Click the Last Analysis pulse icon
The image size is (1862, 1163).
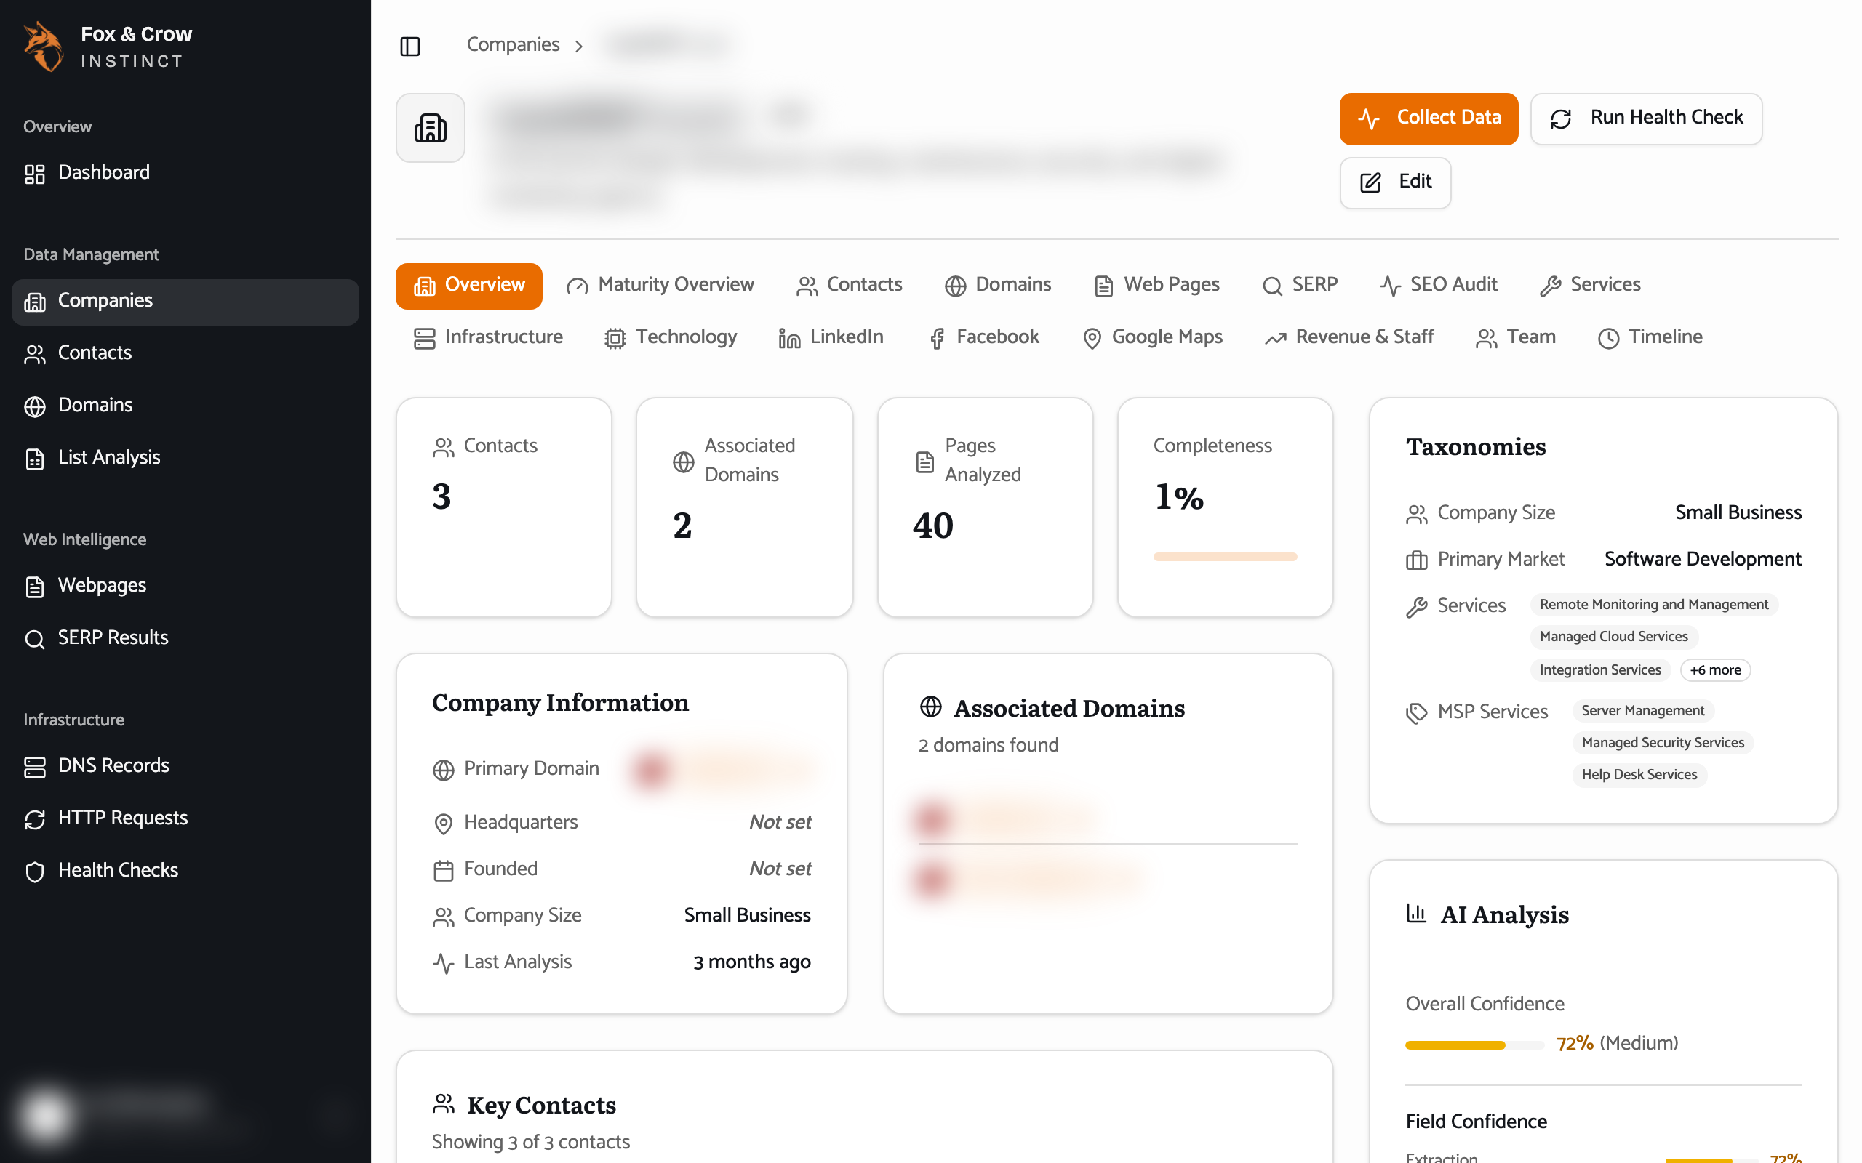[443, 963]
